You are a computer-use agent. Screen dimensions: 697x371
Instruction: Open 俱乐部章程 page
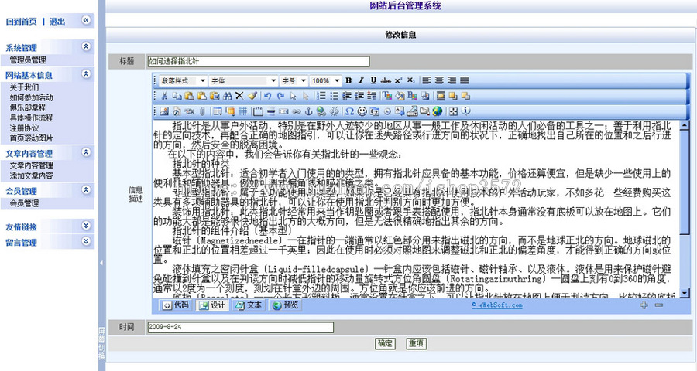(x=28, y=108)
